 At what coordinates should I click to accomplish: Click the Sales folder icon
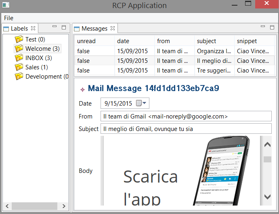[19, 67]
